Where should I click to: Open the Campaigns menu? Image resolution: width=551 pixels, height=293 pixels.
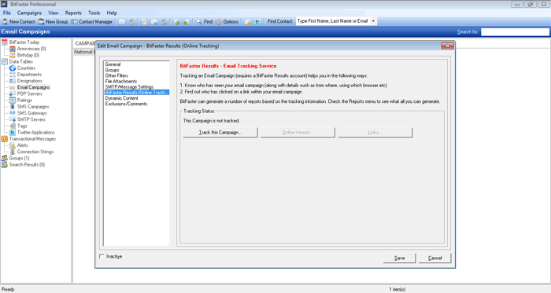[30, 13]
